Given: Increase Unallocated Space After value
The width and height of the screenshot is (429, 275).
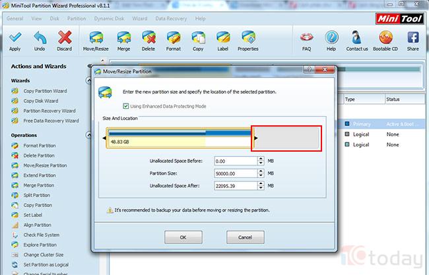Looking at the screenshot, I should [261, 183].
